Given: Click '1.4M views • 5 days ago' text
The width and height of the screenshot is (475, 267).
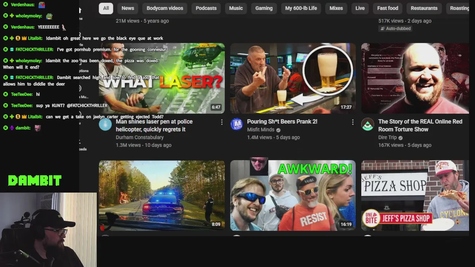Looking at the screenshot, I should 273,137.
